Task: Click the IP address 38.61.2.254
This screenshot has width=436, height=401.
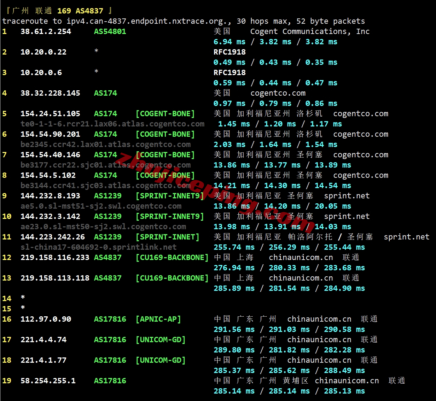Action: coord(46,32)
